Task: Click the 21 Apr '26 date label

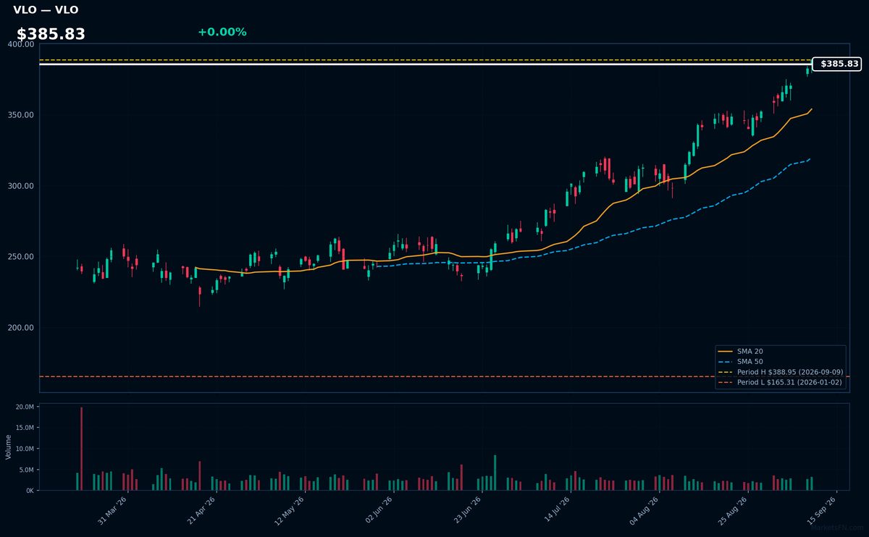Action: coord(201,511)
